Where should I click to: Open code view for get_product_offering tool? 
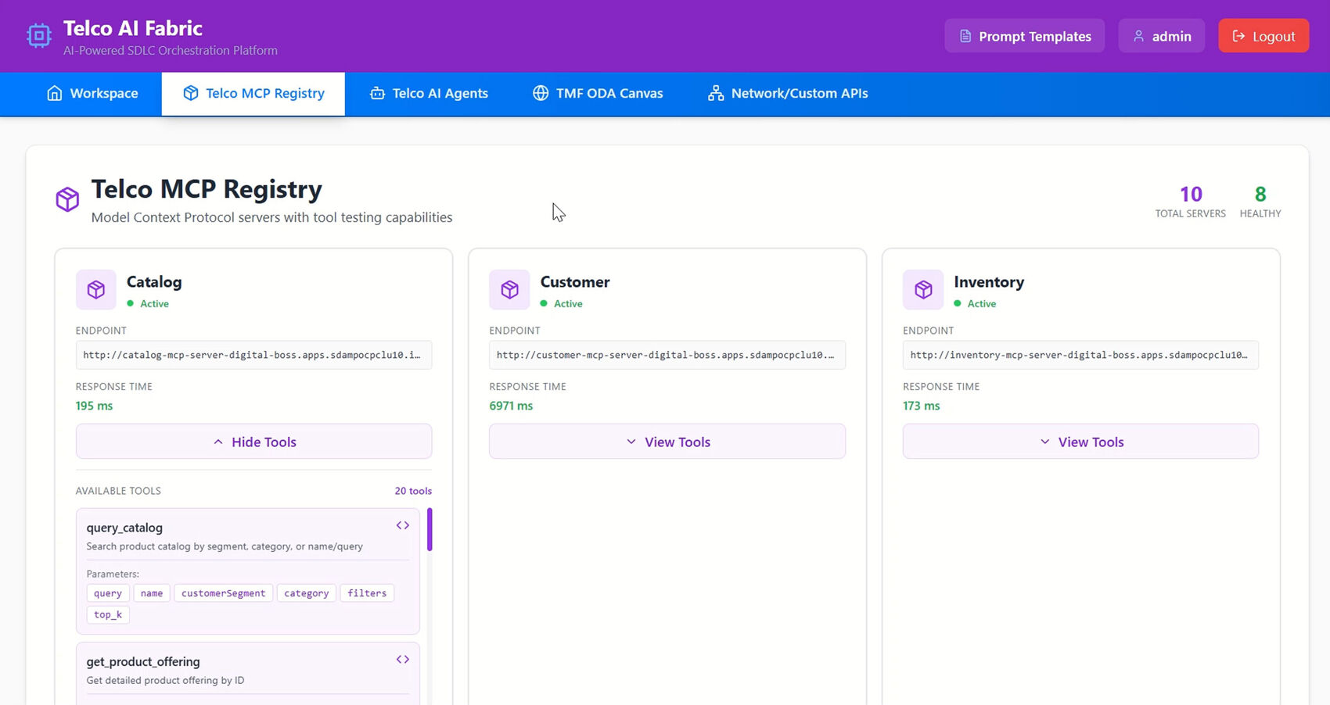click(x=402, y=660)
